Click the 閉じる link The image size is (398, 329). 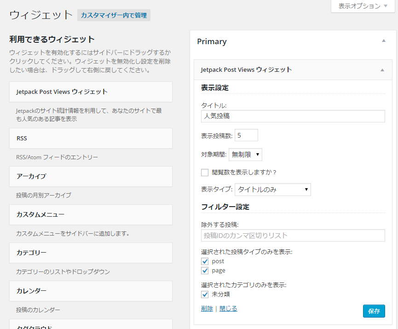coord(228,309)
